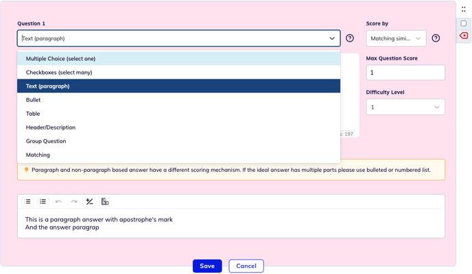This screenshot has width=472, height=274.
Task: Select Text (paragraph) option in list
Action: pos(179,86)
